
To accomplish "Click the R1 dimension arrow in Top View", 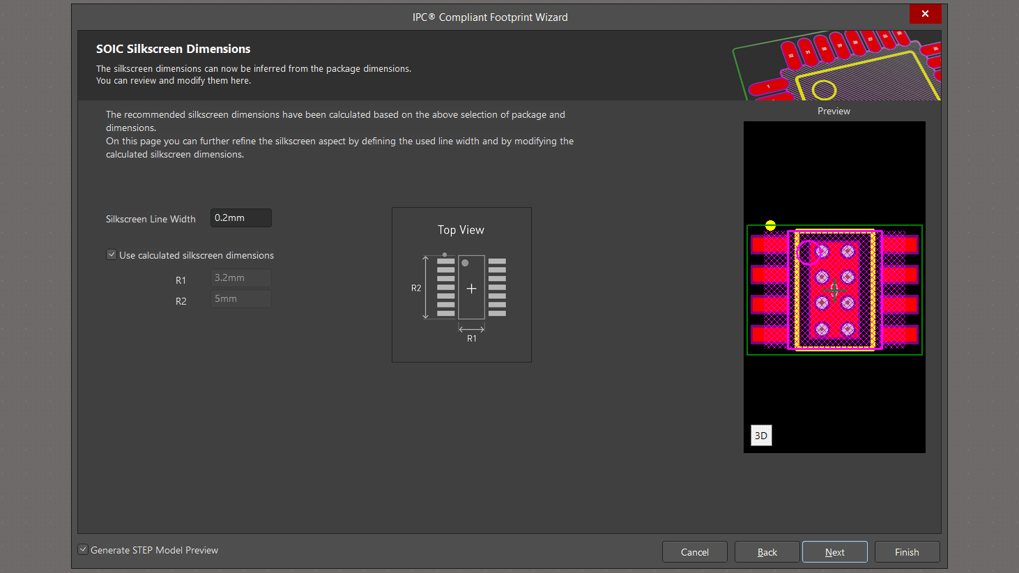I will click(471, 329).
